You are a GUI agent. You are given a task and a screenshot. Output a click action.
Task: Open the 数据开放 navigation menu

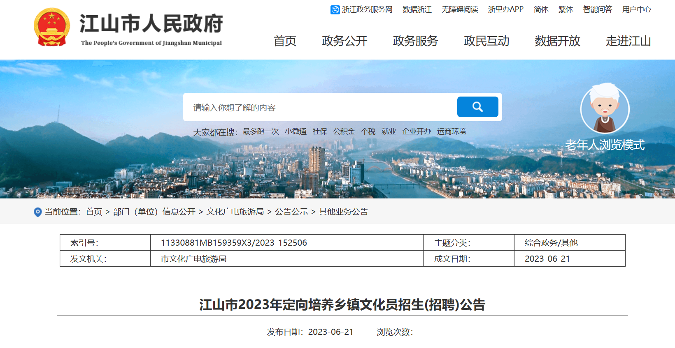(x=557, y=41)
